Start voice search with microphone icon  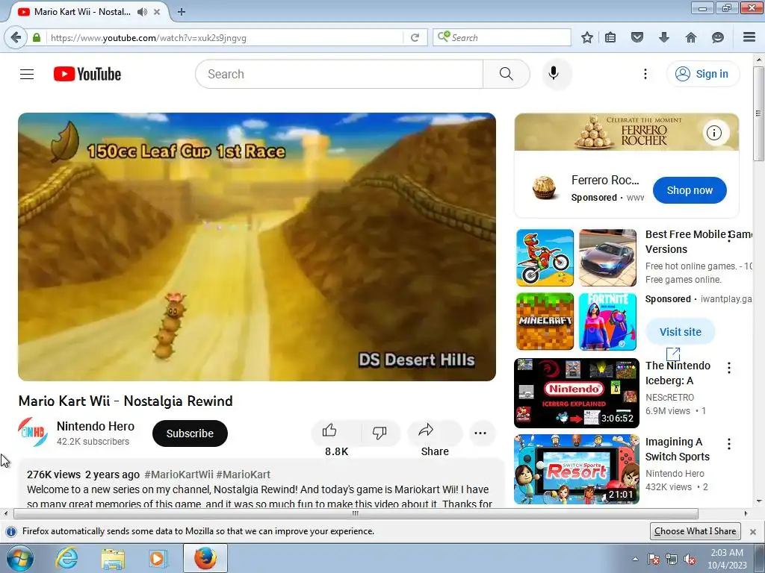(554, 74)
